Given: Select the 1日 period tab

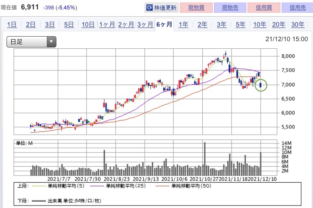Looking at the screenshot, I should [12, 25].
